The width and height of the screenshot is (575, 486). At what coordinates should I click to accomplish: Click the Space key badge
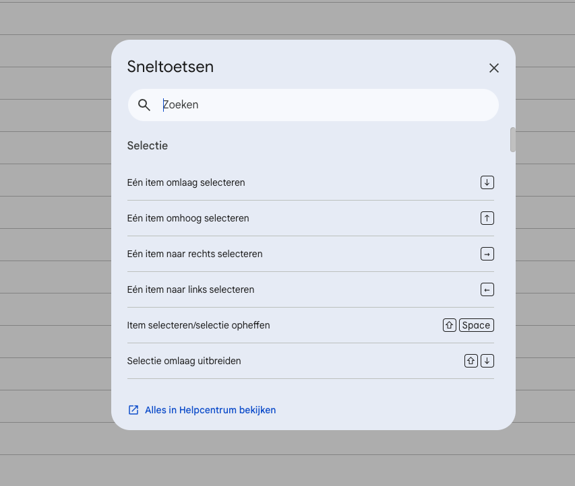click(x=477, y=325)
